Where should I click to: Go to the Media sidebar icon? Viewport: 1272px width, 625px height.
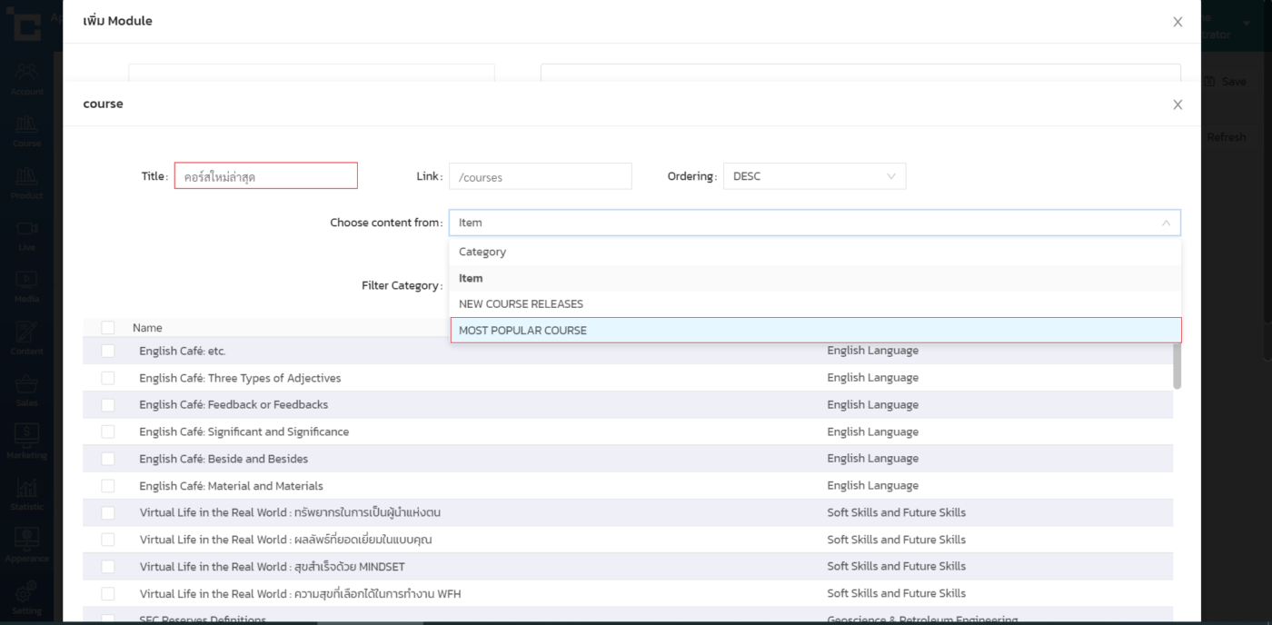tap(26, 283)
